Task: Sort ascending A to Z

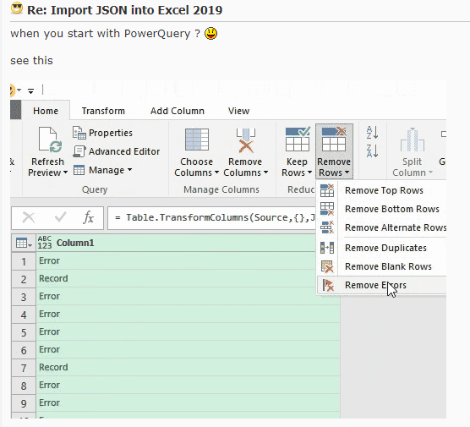Action: pos(372,132)
